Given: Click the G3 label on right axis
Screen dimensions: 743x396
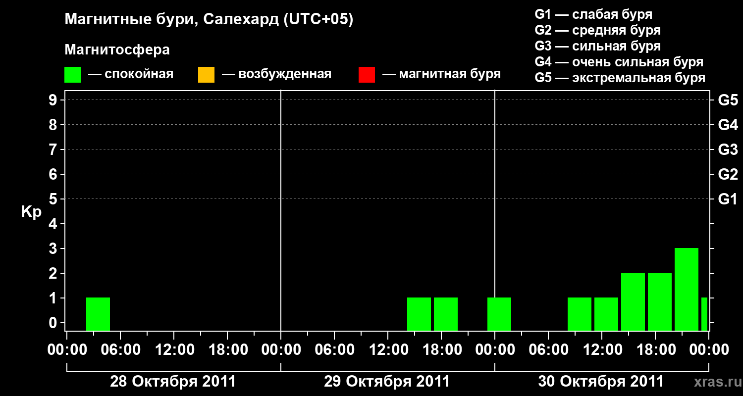Looking at the screenshot, I should (x=728, y=149).
